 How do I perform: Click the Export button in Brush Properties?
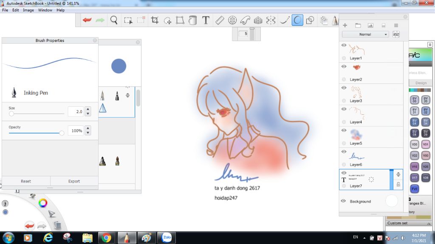click(x=74, y=181)
